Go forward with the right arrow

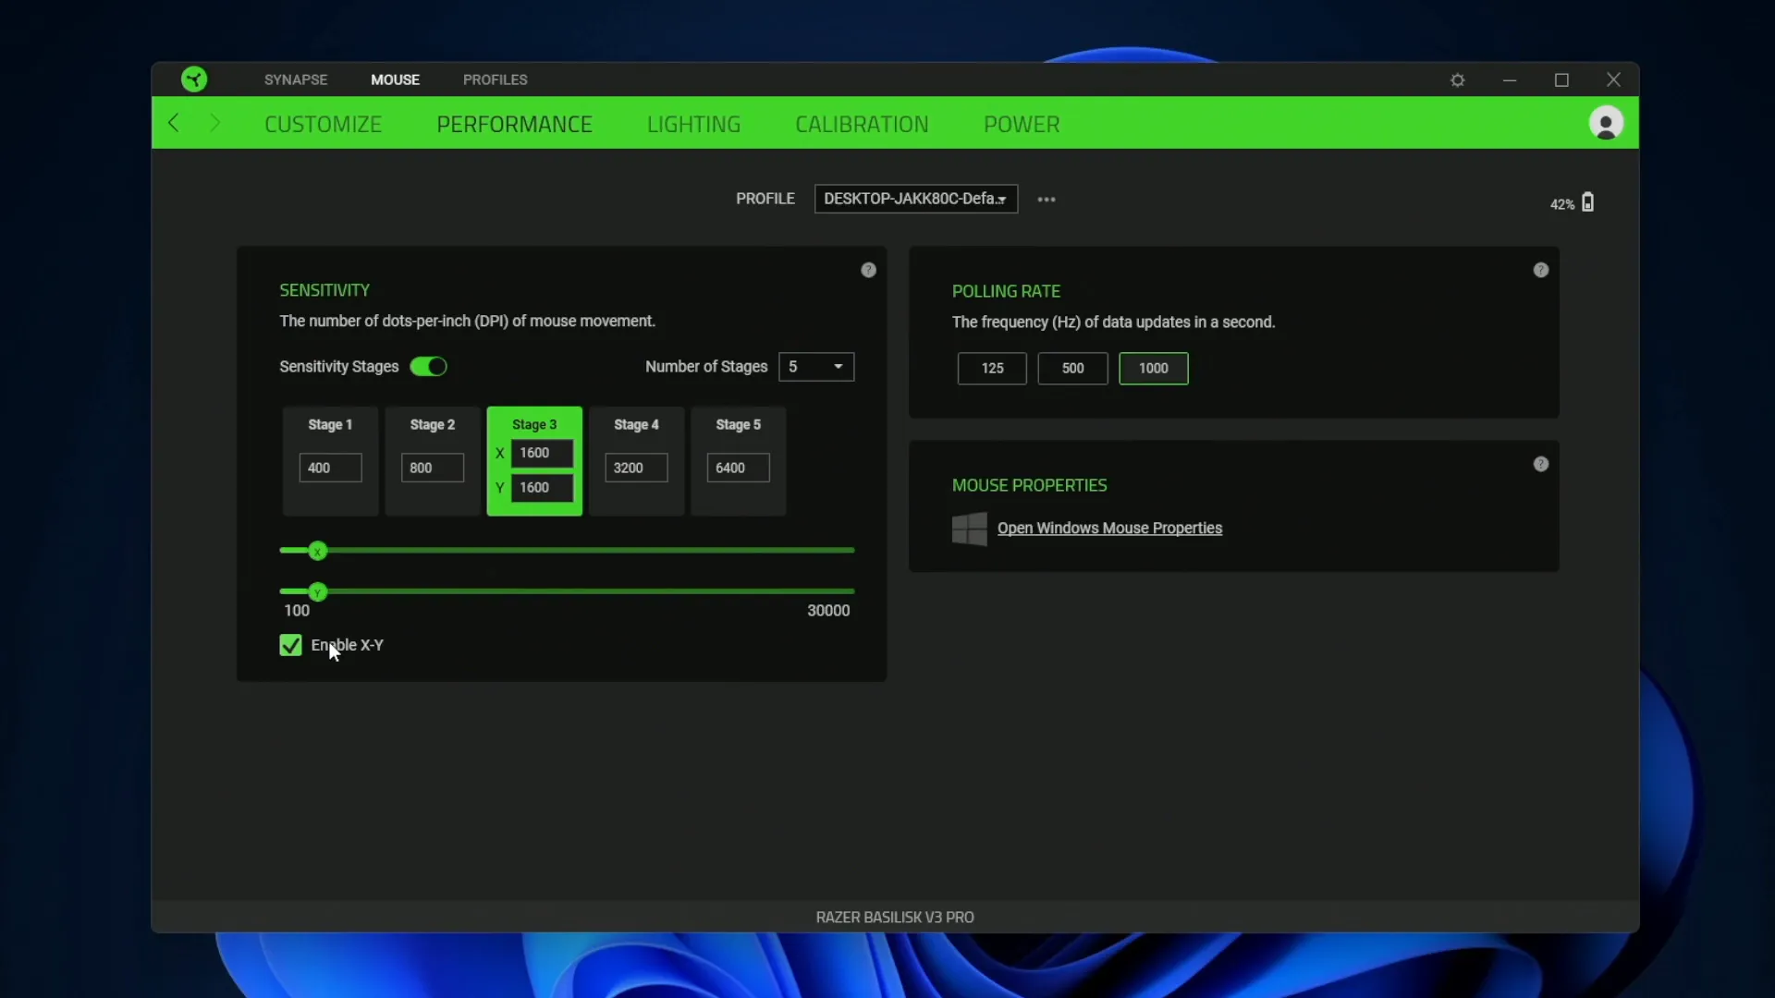tap(214, 123)
